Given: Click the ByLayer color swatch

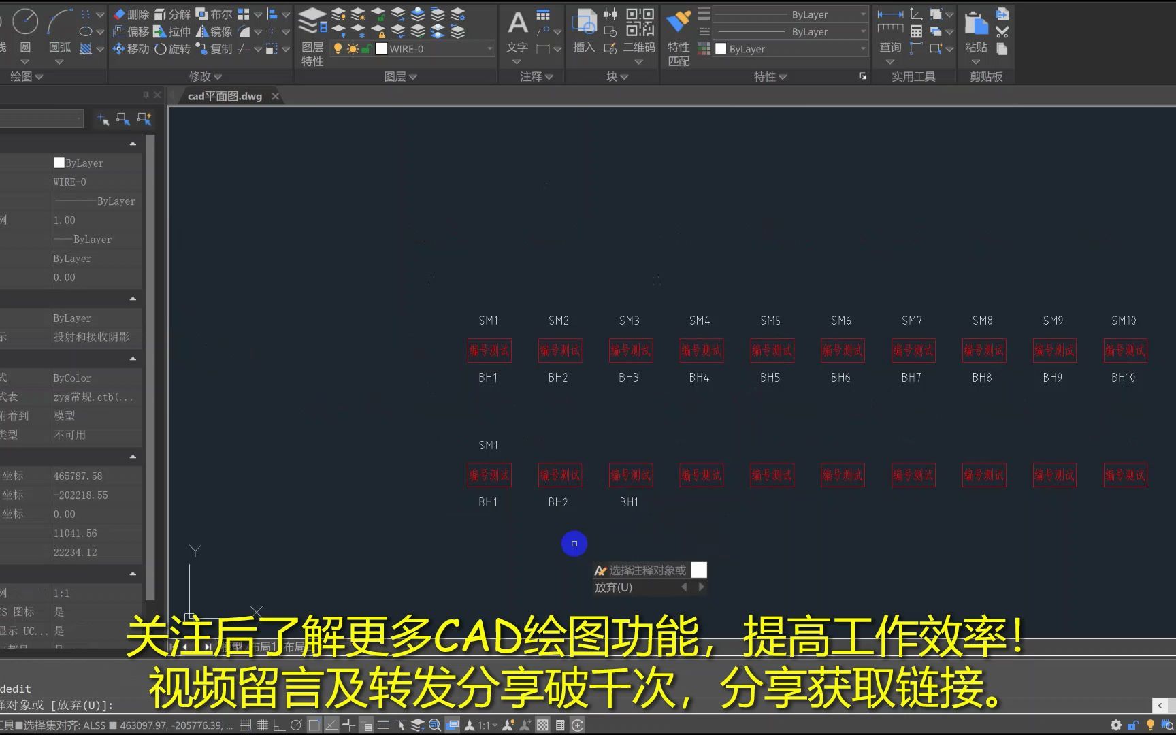Looking at the screenshot, I should (x=722, y=48).
